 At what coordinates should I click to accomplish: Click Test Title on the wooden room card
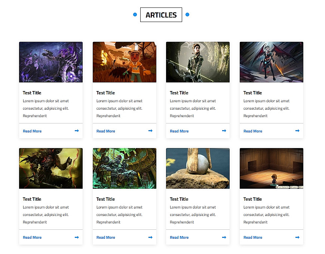252,199
